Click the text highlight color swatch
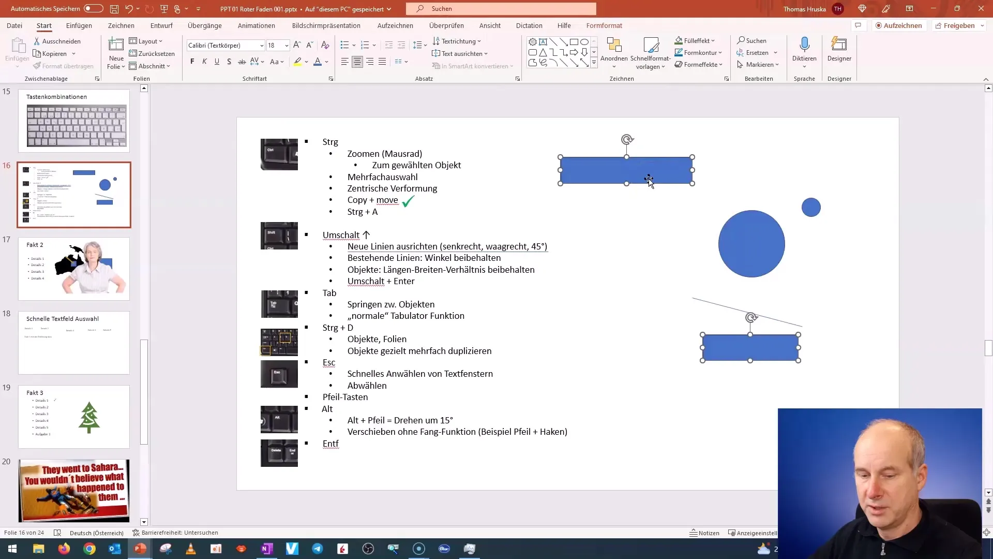 tap(297, 65)
